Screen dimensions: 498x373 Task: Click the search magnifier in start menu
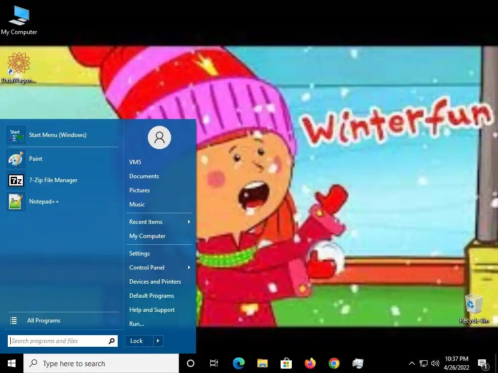(x=111, y=341)
